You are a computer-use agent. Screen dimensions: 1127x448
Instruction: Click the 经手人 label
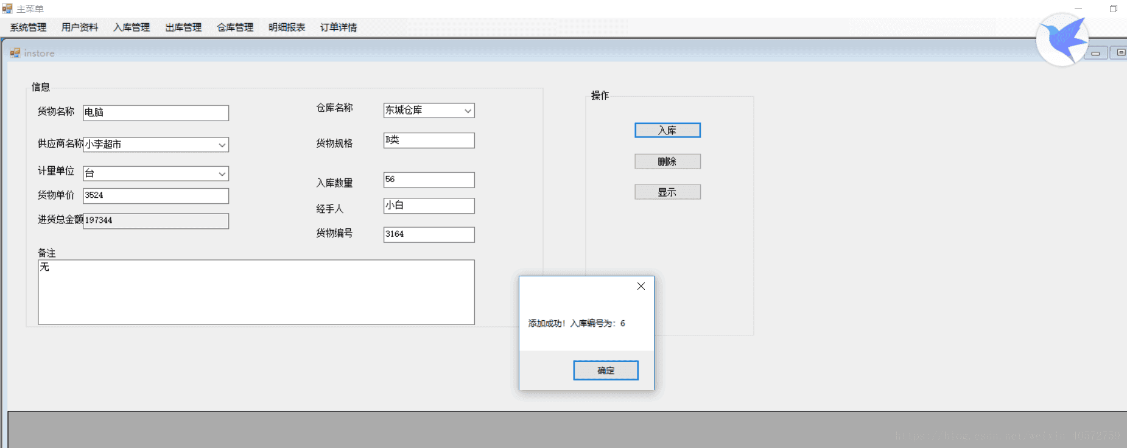tap(330, 209)
